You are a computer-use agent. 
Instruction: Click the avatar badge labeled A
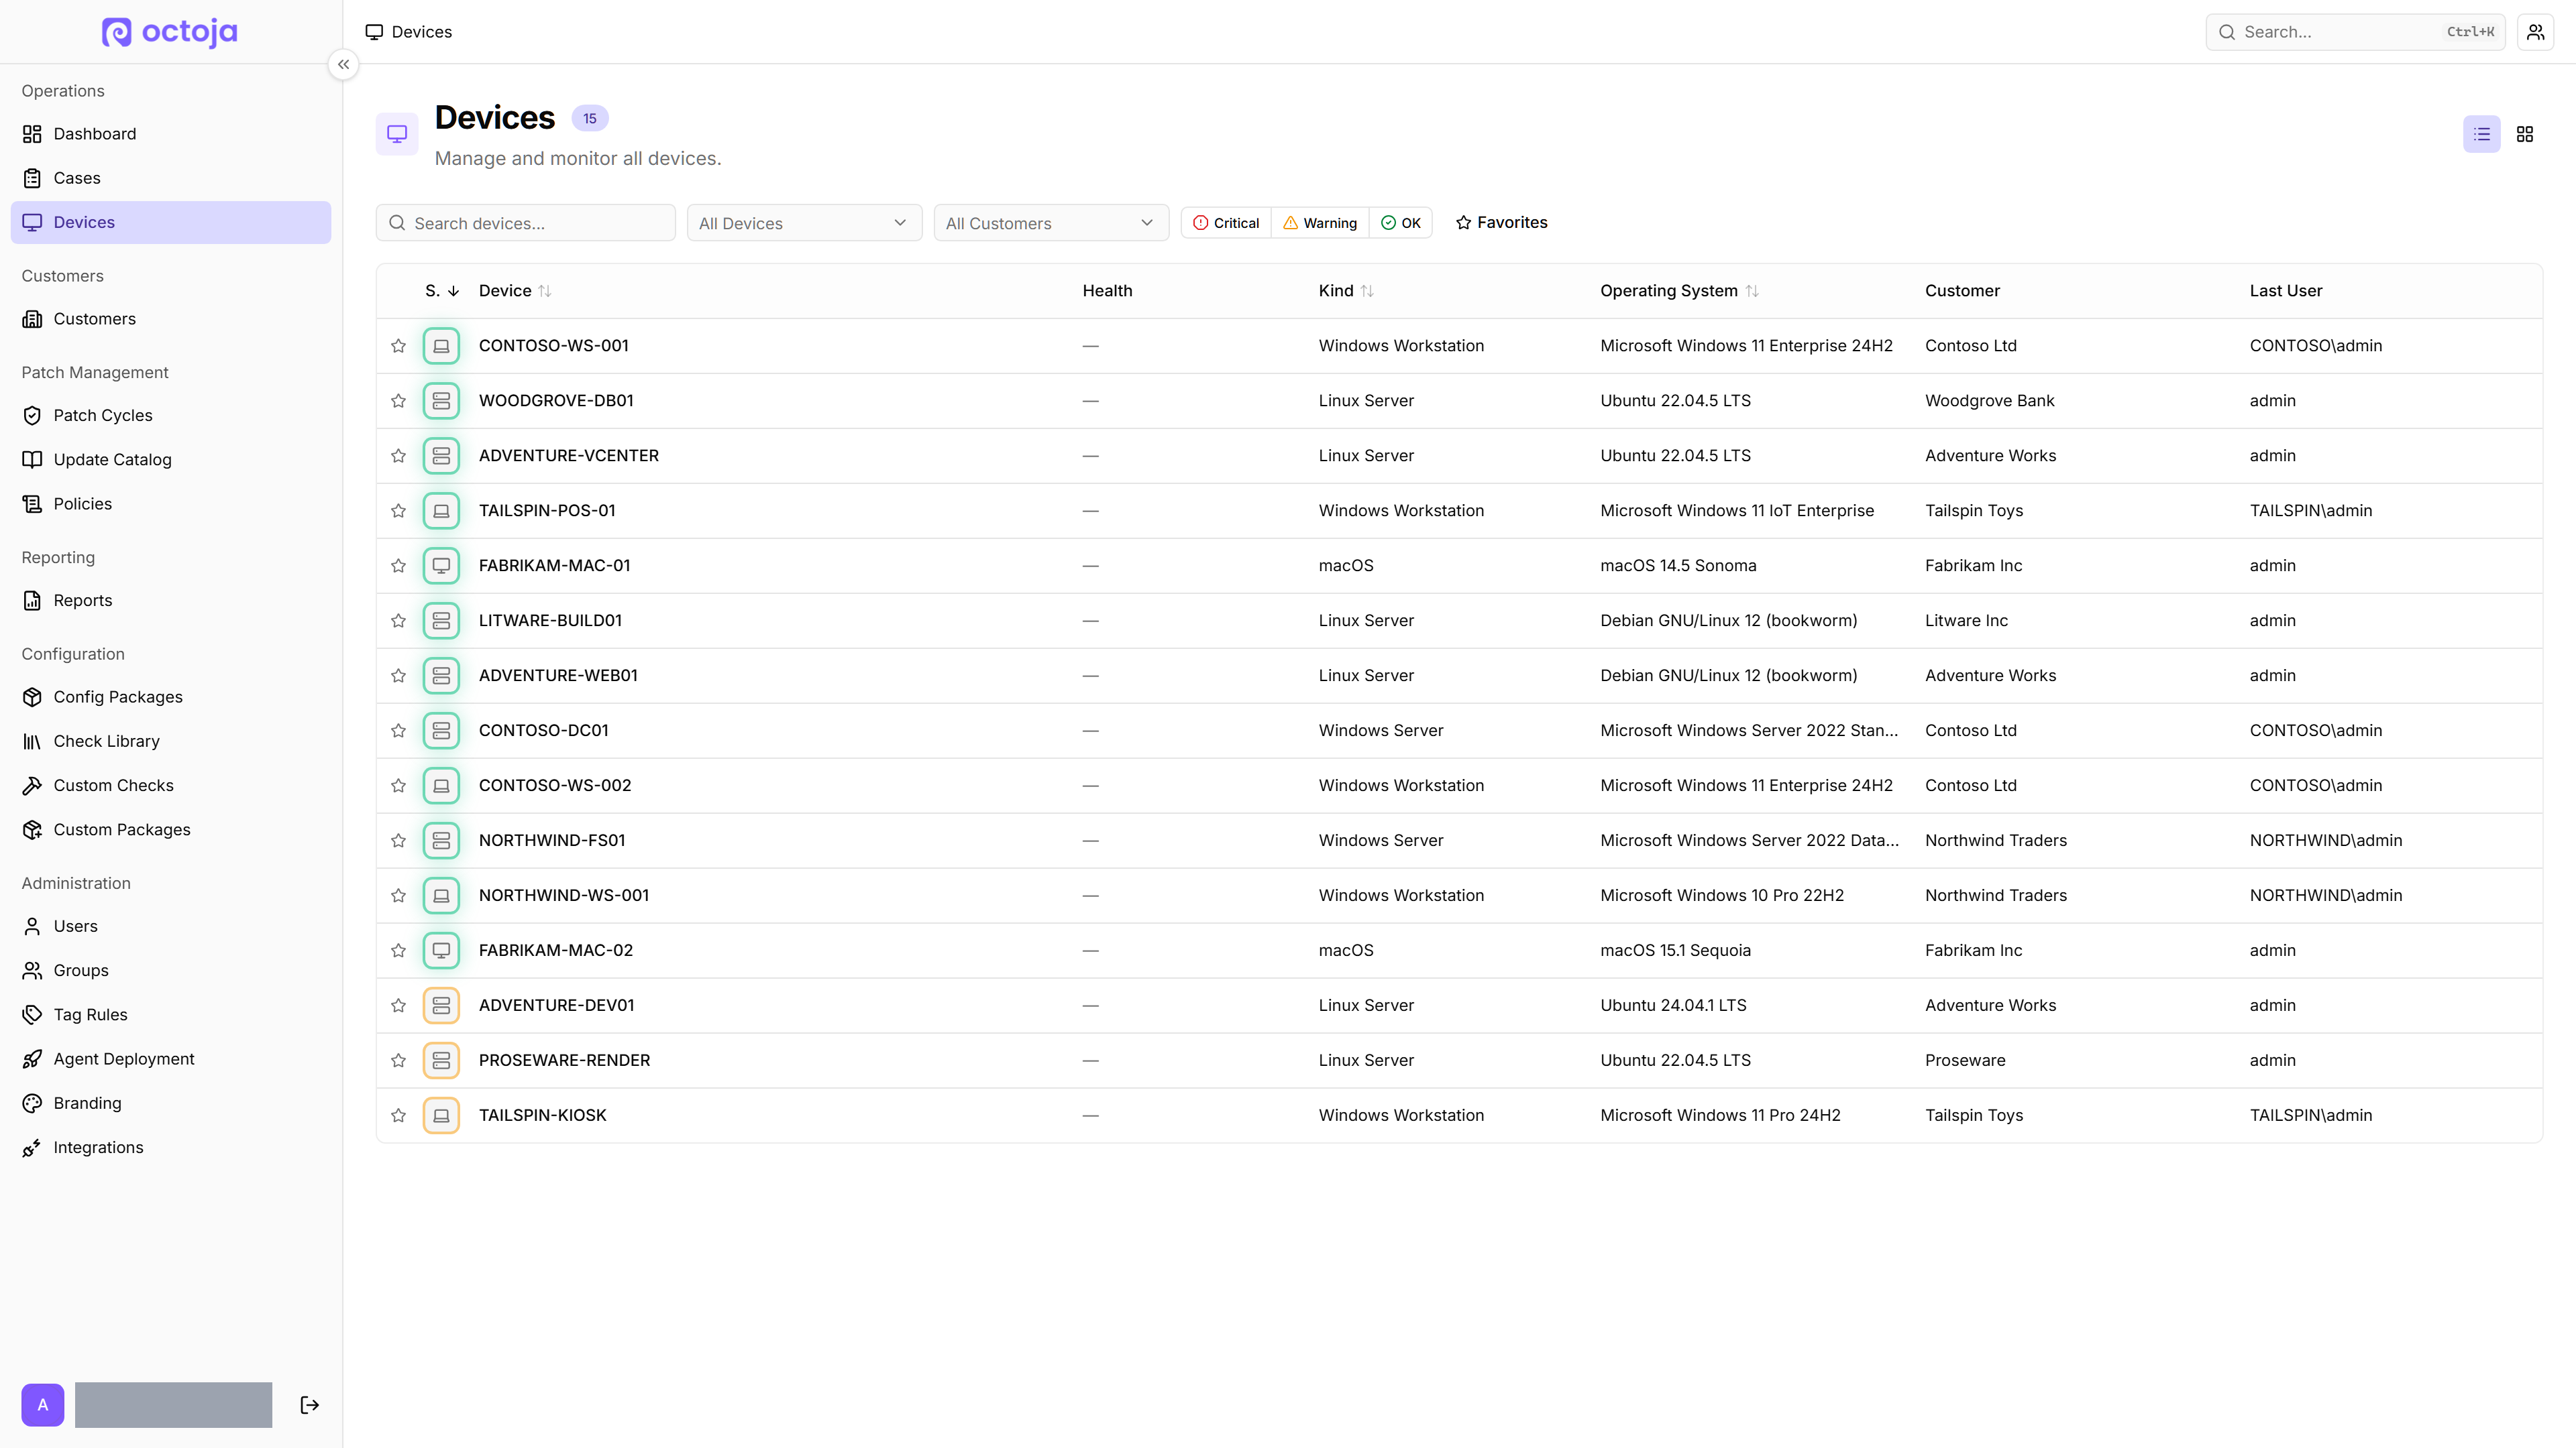coord(43,1405)
